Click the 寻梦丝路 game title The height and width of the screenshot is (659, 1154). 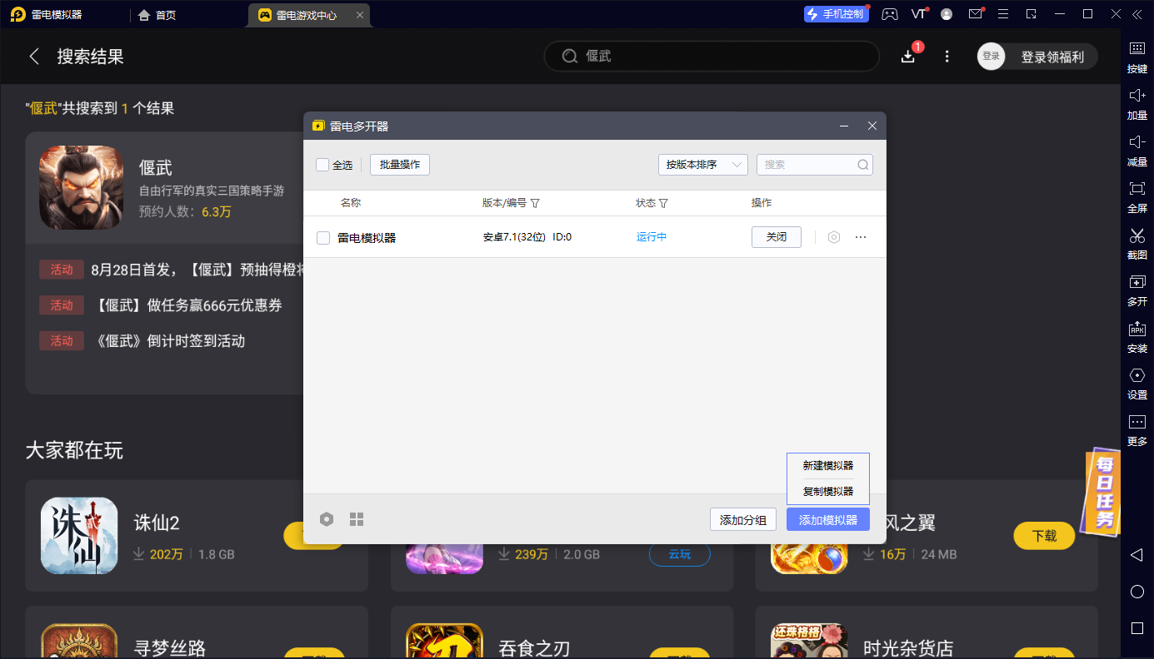[x=170, y=647]
